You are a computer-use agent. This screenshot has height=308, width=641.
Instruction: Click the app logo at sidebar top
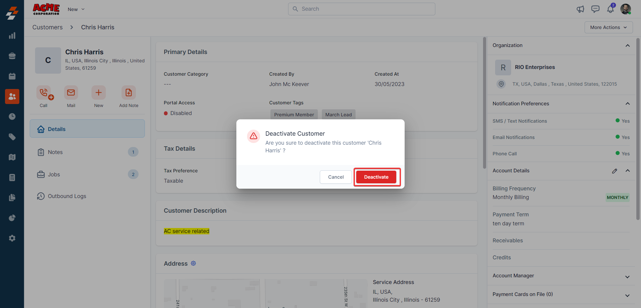coord(12,13)
